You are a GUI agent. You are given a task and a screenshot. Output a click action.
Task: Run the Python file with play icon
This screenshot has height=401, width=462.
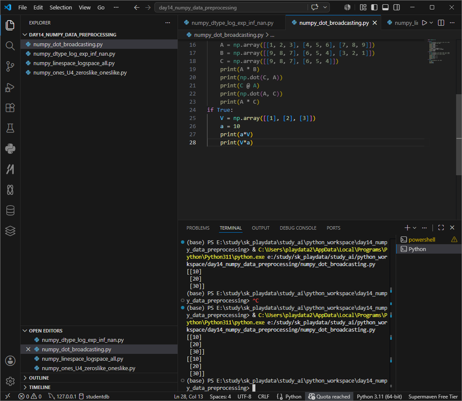(424, 23)
